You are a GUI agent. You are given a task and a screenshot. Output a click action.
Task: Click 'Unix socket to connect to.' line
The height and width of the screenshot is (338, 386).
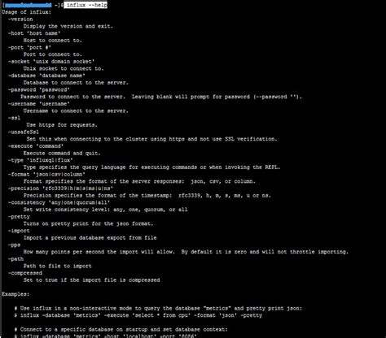[64, 68]
